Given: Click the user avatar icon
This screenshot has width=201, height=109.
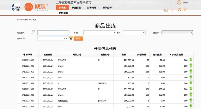Looking at the screenshot, I should coord(179,3).
